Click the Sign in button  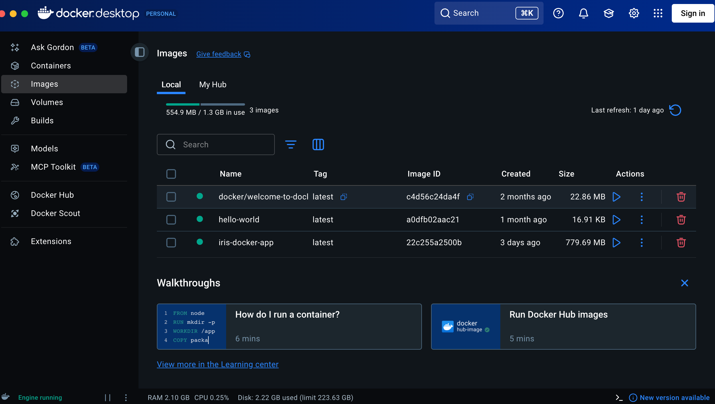coord(693,13)
